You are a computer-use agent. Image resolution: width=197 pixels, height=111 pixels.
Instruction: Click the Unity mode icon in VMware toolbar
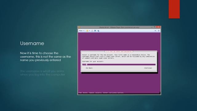tap(98, 31)
